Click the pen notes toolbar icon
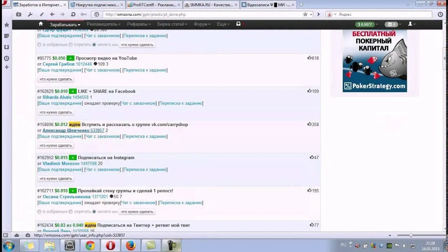Image resolution: width=448 pixels, height=252 pixels. [x=42, y=14]
